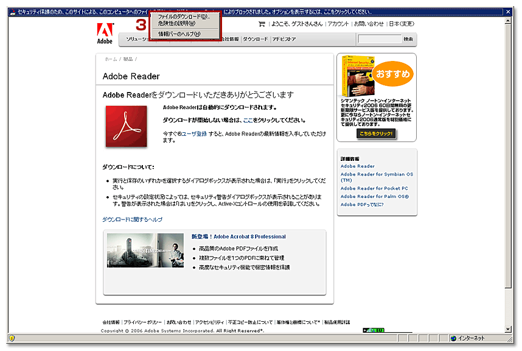The image size is (522, 351).
Task: Click the footer お問い合わせ link
Action: click(179, 322)
